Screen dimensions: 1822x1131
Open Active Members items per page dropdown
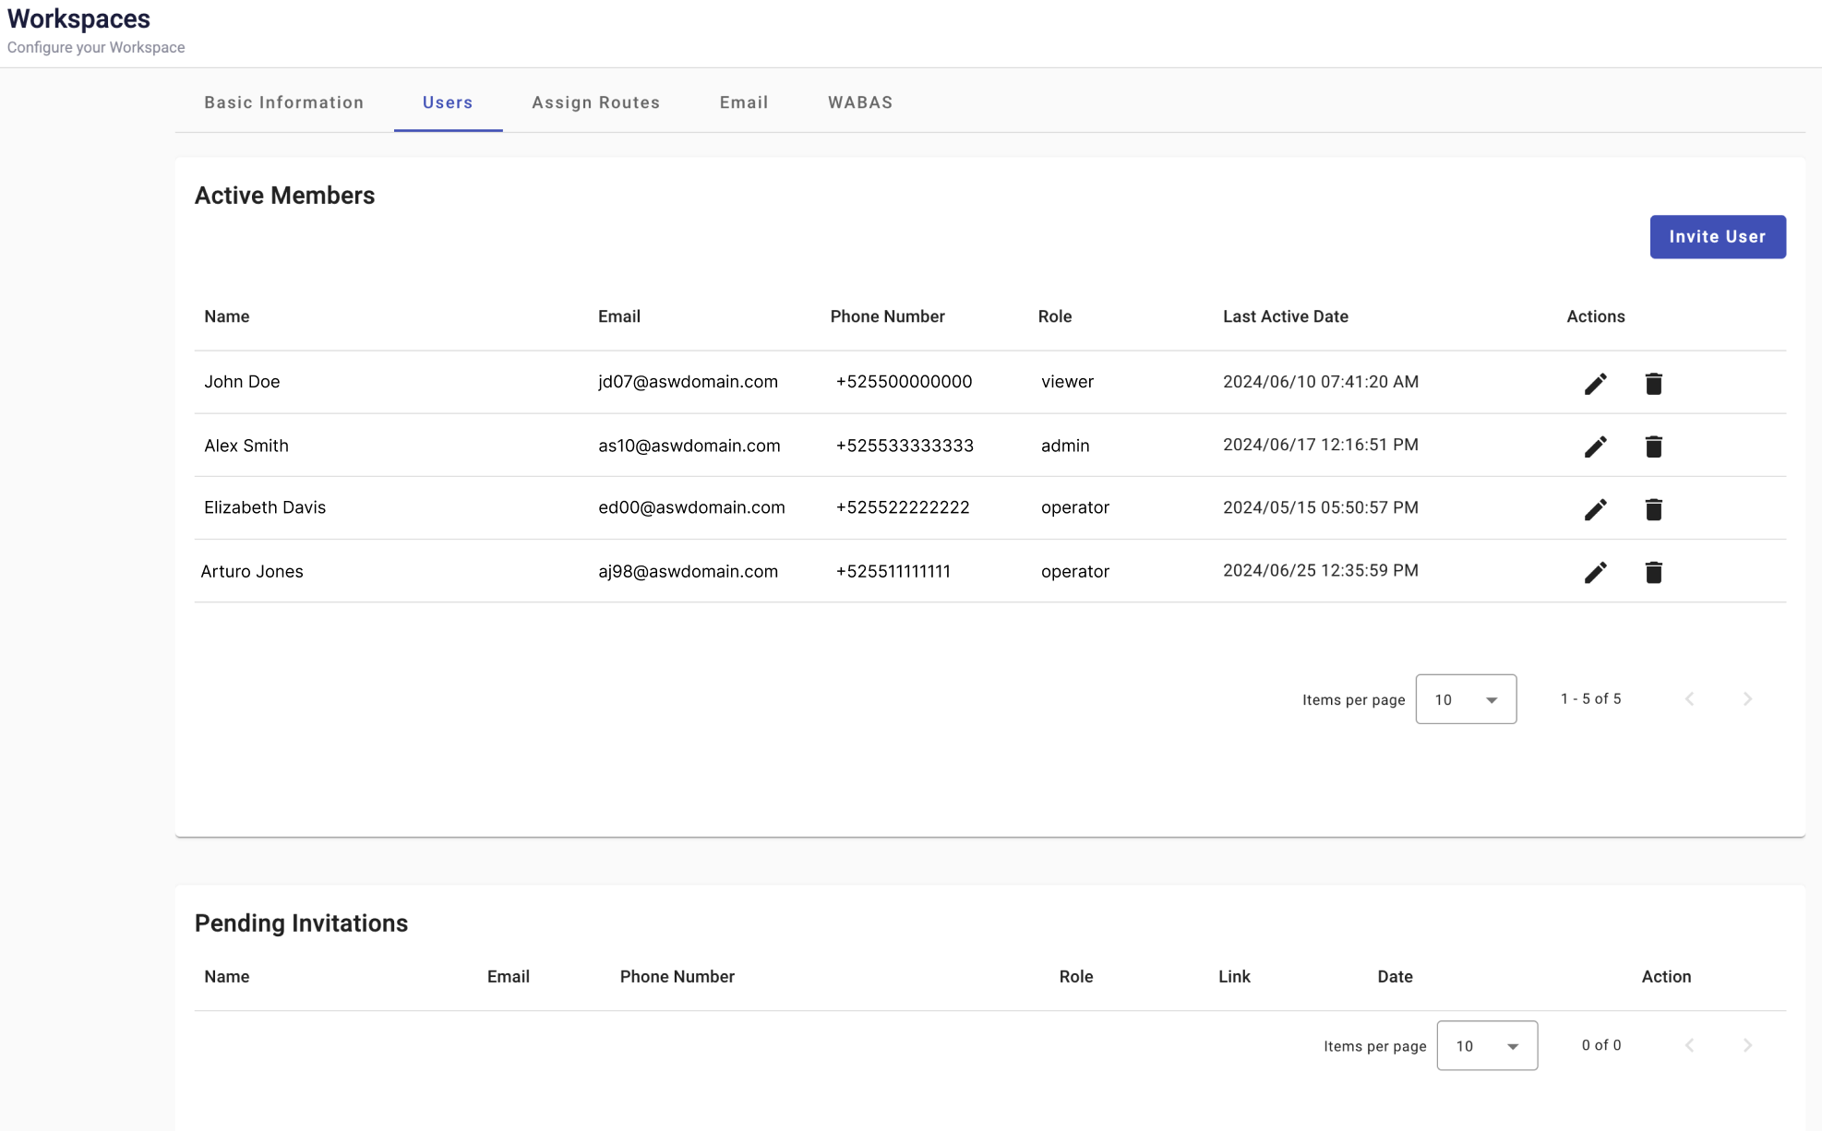click(x=1466, y=699)
